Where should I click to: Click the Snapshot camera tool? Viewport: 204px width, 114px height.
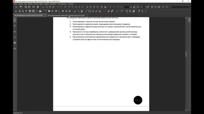[x=40, y=11]
